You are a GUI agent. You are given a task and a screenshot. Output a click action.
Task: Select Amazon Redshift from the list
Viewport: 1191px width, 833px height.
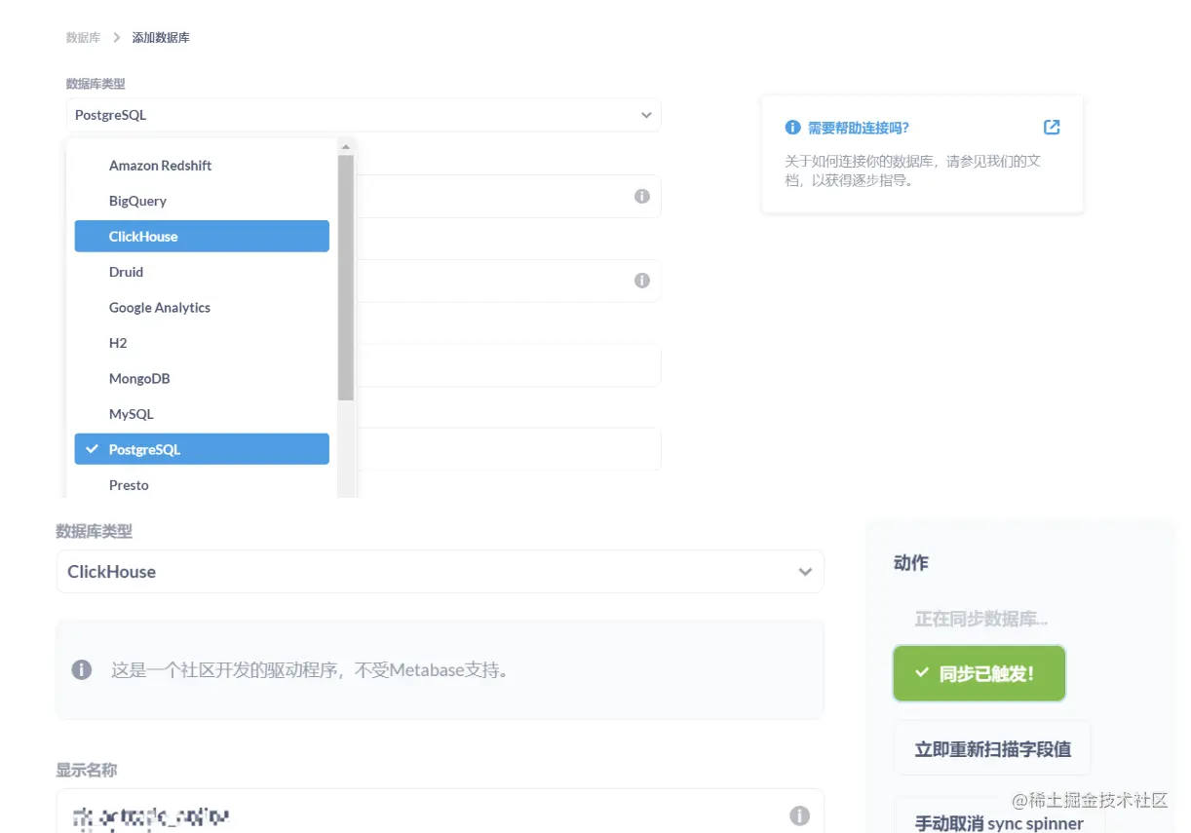tap(202, 166)
